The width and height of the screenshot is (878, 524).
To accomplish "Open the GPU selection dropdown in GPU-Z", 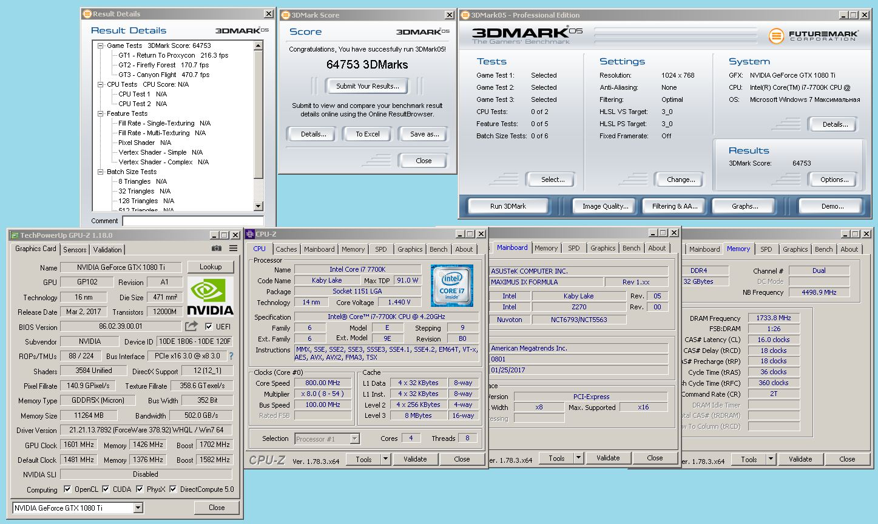I will pos(138,508).
